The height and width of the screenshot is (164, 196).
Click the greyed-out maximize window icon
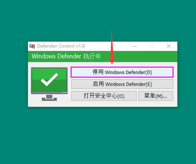[x=152, y=46]
